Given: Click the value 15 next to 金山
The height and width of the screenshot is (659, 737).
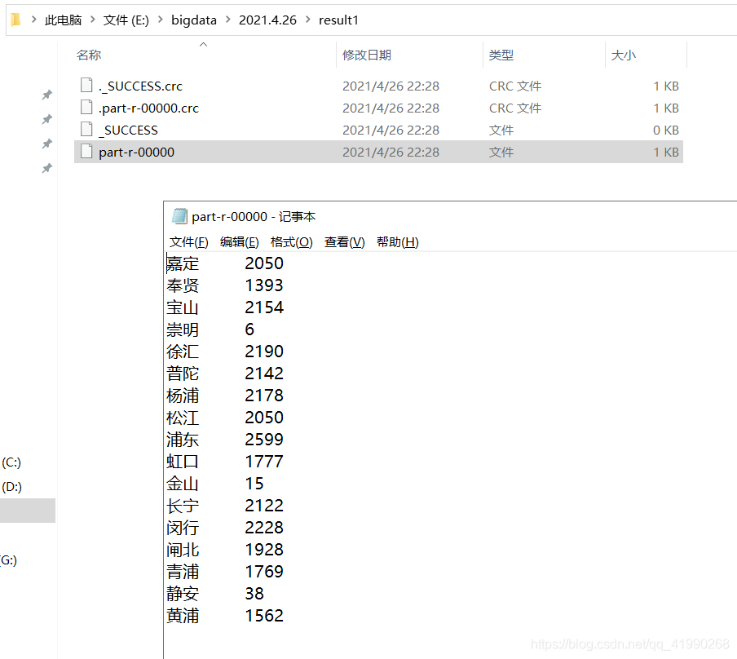Looking at the screenshot, I should 254,484.
